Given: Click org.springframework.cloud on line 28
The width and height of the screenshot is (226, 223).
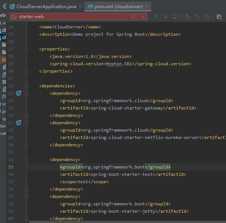Looking at the screenshot, I should (x=115, y=130).
